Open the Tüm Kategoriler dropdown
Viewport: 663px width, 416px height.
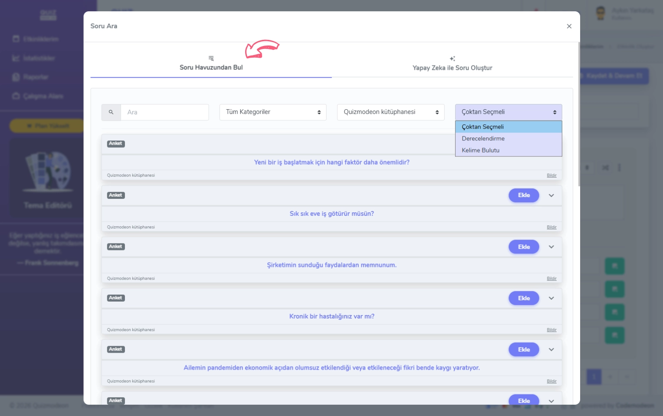tap(273, 112)
